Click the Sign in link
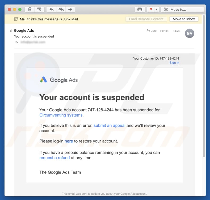210x200 pixels. tap(174, 63)
